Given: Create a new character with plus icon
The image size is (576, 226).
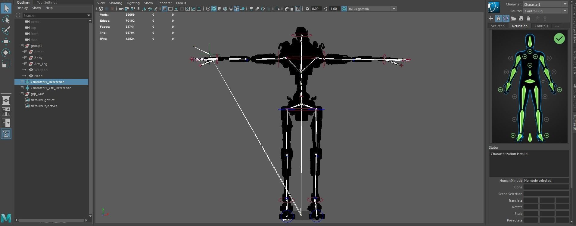Looking at the screenshot, I should (x=491, y=18).
